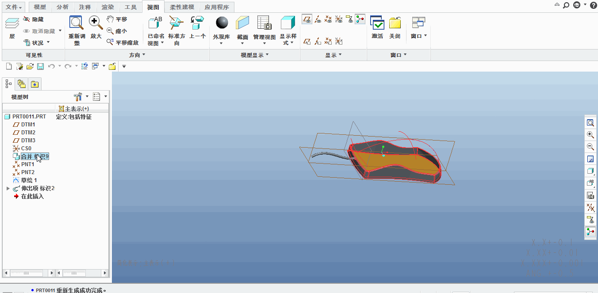Click the help question mark icon
Viewport: 598px width, 293px height.
pyautogui.click(x=593, y=5)
